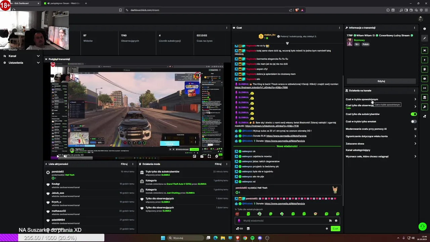The image size is (430, 242).
Task: Switch to the Kick Dashboard browser tab
Action: [x=20, y=3]
